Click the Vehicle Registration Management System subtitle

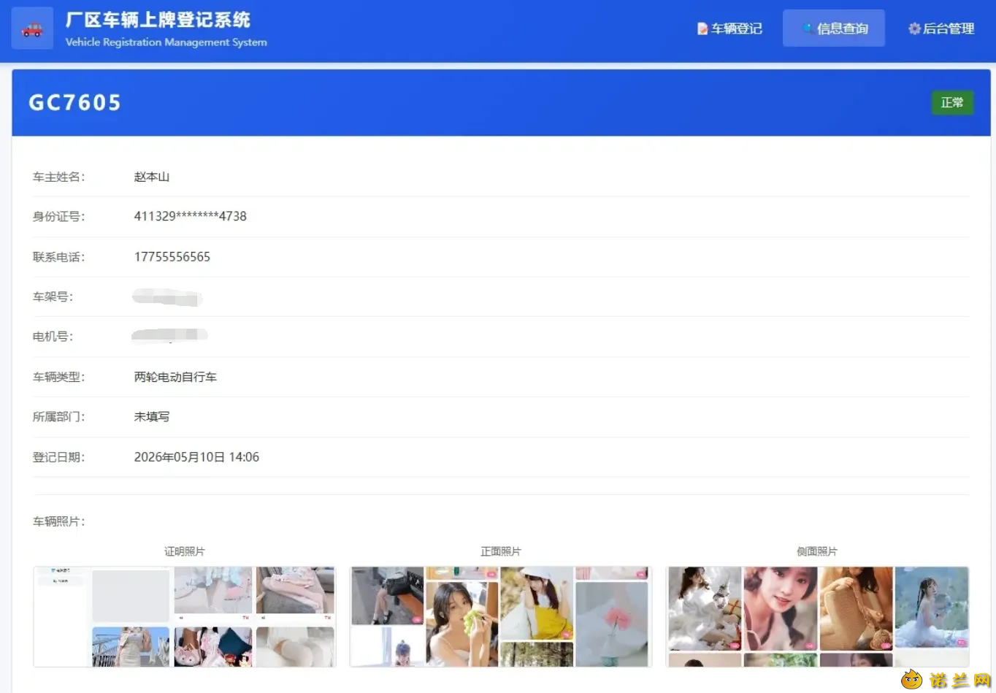coord(166,42)
